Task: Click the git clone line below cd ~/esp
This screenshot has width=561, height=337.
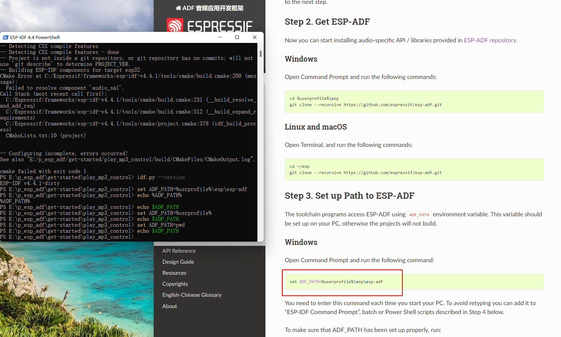Action: [x=366, y=173]
